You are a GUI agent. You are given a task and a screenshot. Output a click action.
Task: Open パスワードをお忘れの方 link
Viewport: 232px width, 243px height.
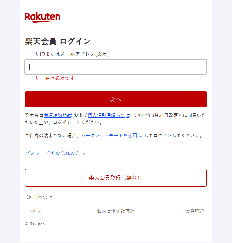click(52, 153)
